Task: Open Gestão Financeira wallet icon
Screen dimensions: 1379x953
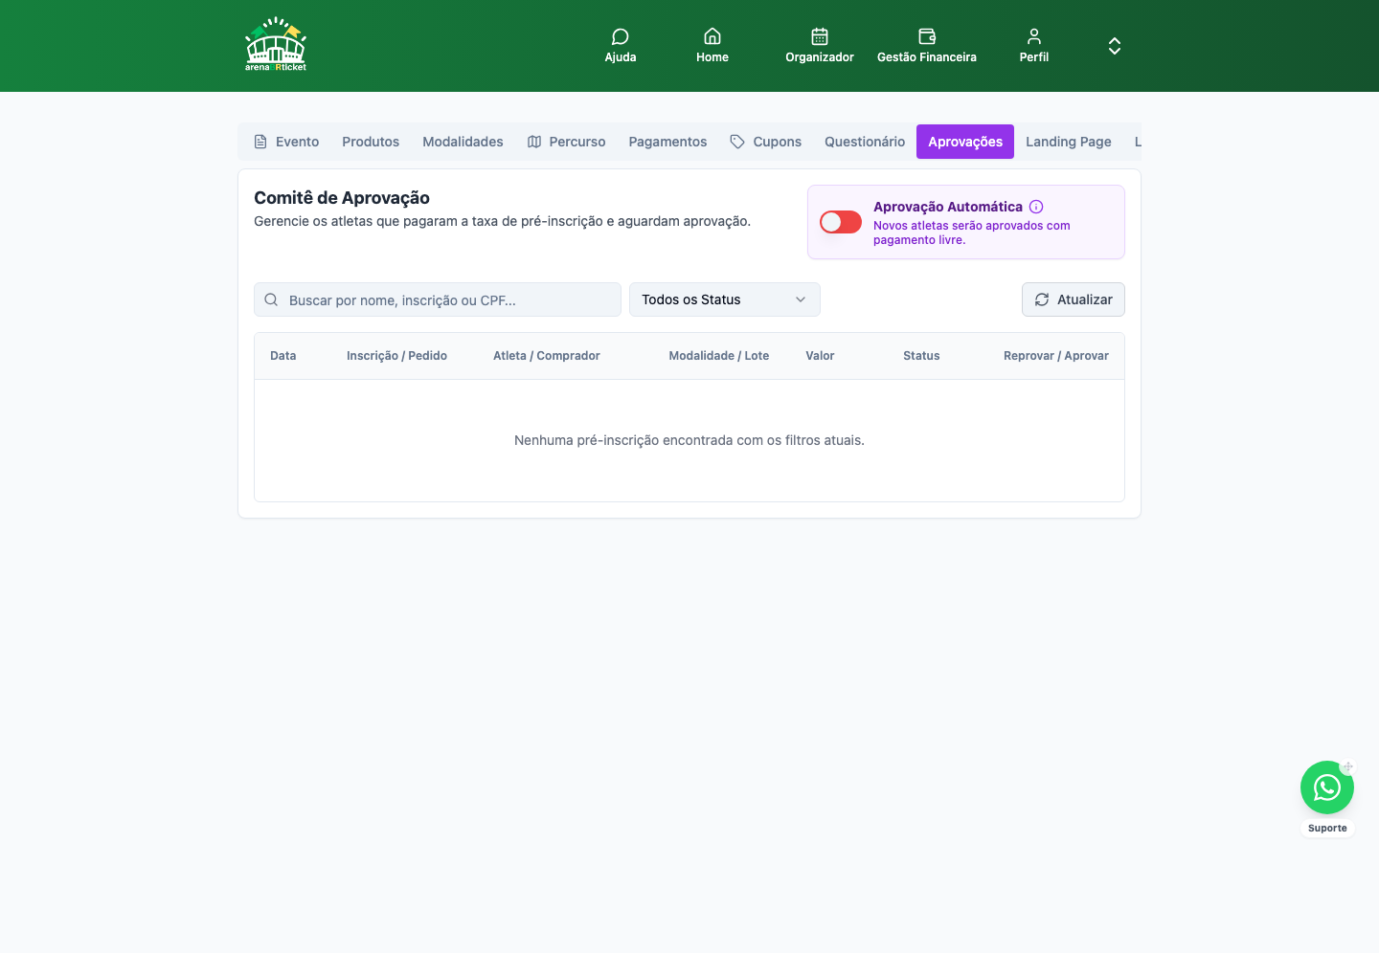Action: coord(927,36)
